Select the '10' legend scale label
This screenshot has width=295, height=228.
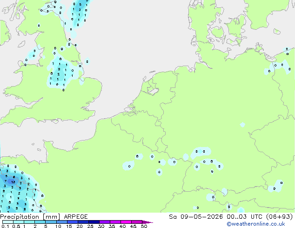(x=58, y=226)
